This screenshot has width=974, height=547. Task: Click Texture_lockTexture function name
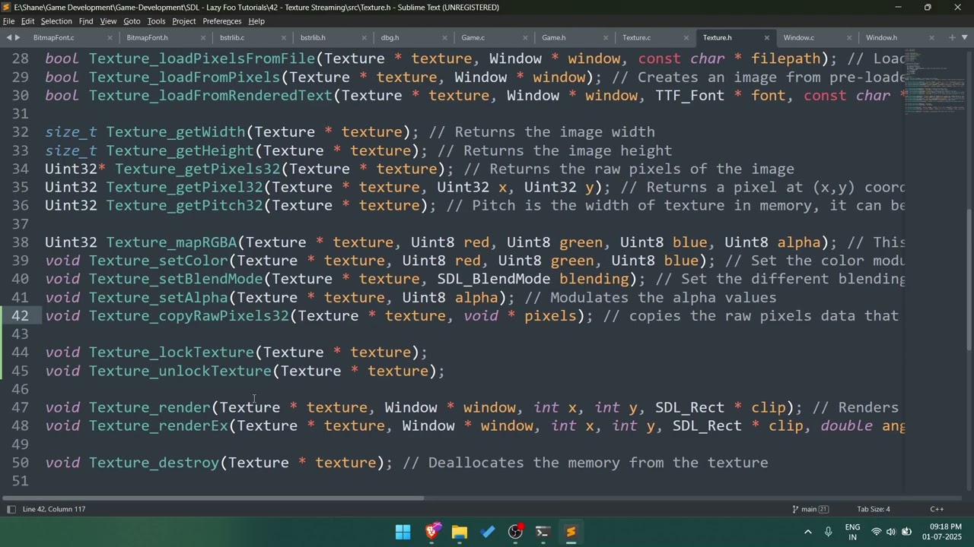[x=171, y=353]
